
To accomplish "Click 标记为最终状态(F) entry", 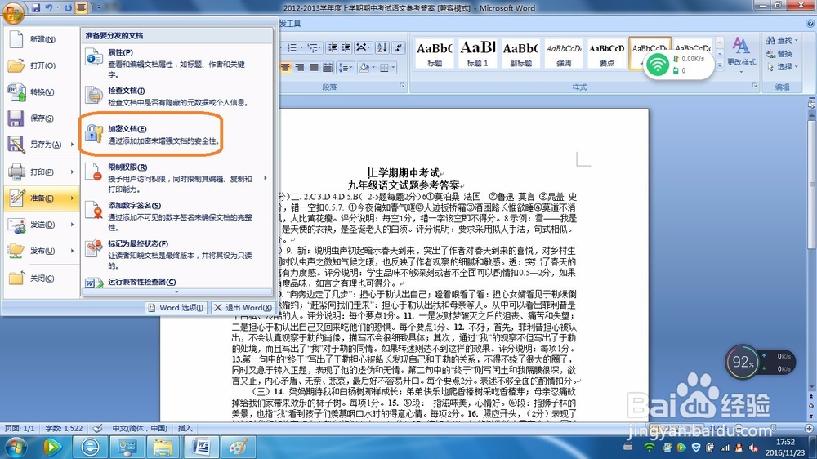I will [x=176, y=254].
